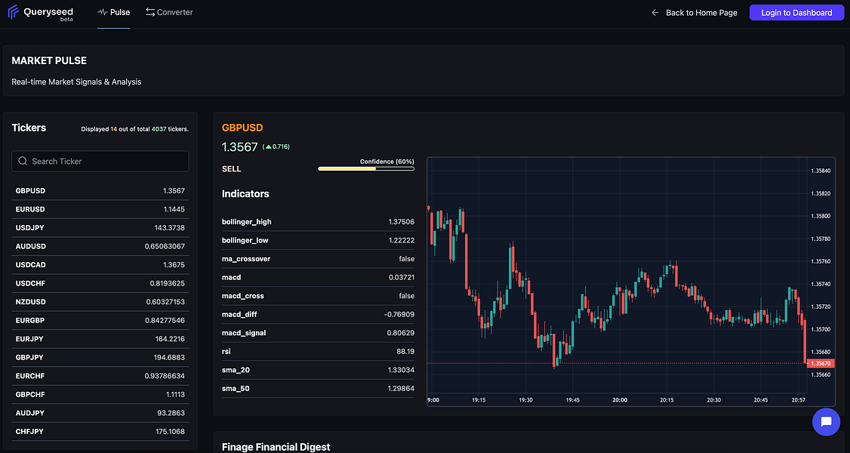Select the CHFJPY ticker
Screen dimensions: 850x453
100,432
